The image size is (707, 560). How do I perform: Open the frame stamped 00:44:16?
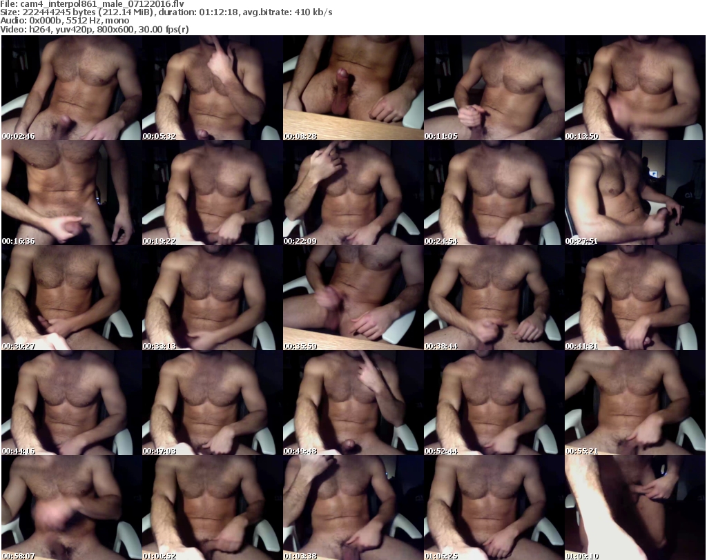tap(72, 403)
